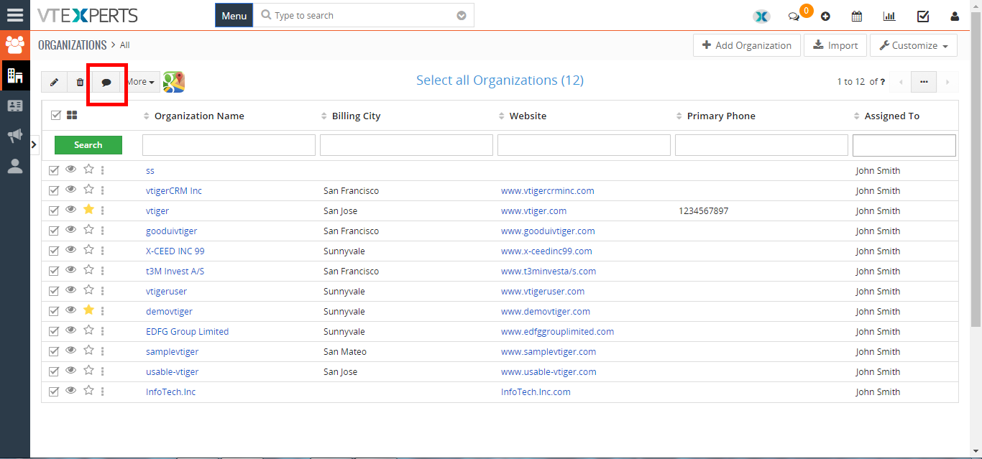Star the vtigerCRM Inc organization
The height and width of the screenshot is (459, 982).
point(88,190)
